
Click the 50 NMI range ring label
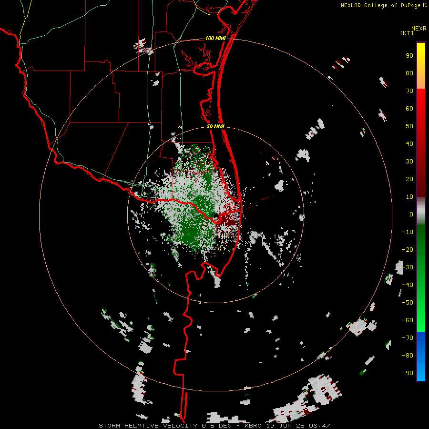pos(215,126)
